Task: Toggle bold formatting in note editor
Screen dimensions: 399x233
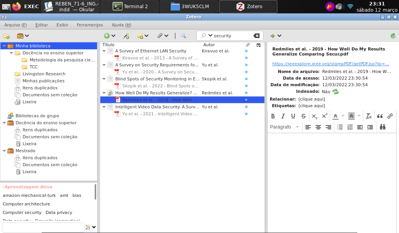Action: pos(273,116)
